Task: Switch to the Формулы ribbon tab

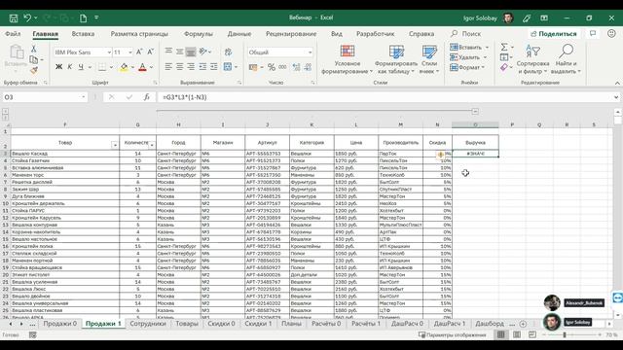Action: click(199, 34)
